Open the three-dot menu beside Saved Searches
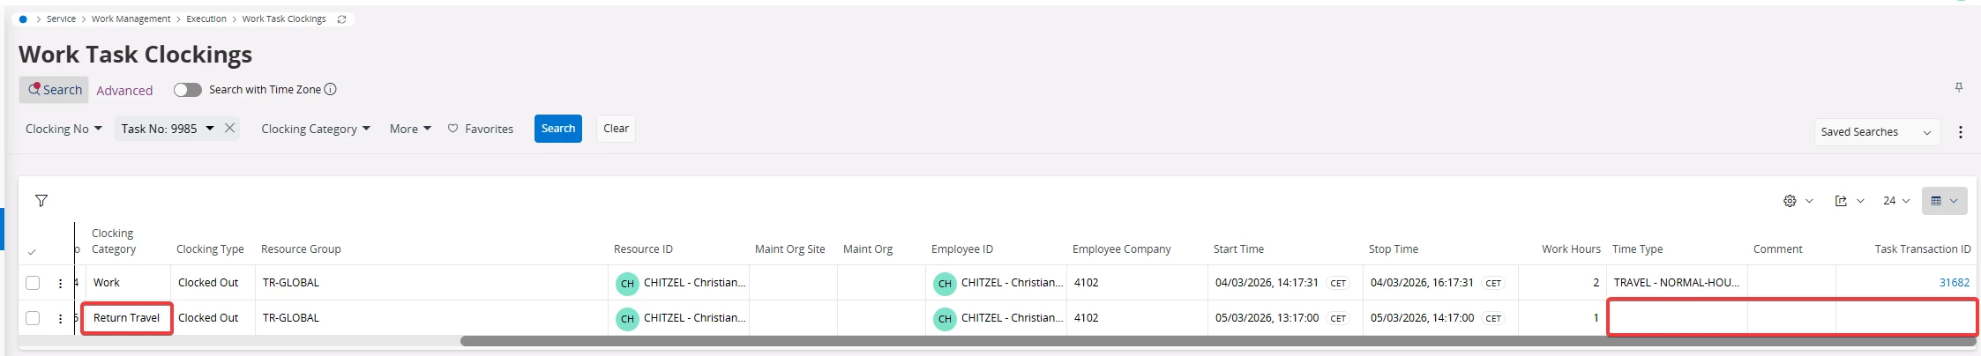This screenshot has width=1981, height=356. [1960, 132]
